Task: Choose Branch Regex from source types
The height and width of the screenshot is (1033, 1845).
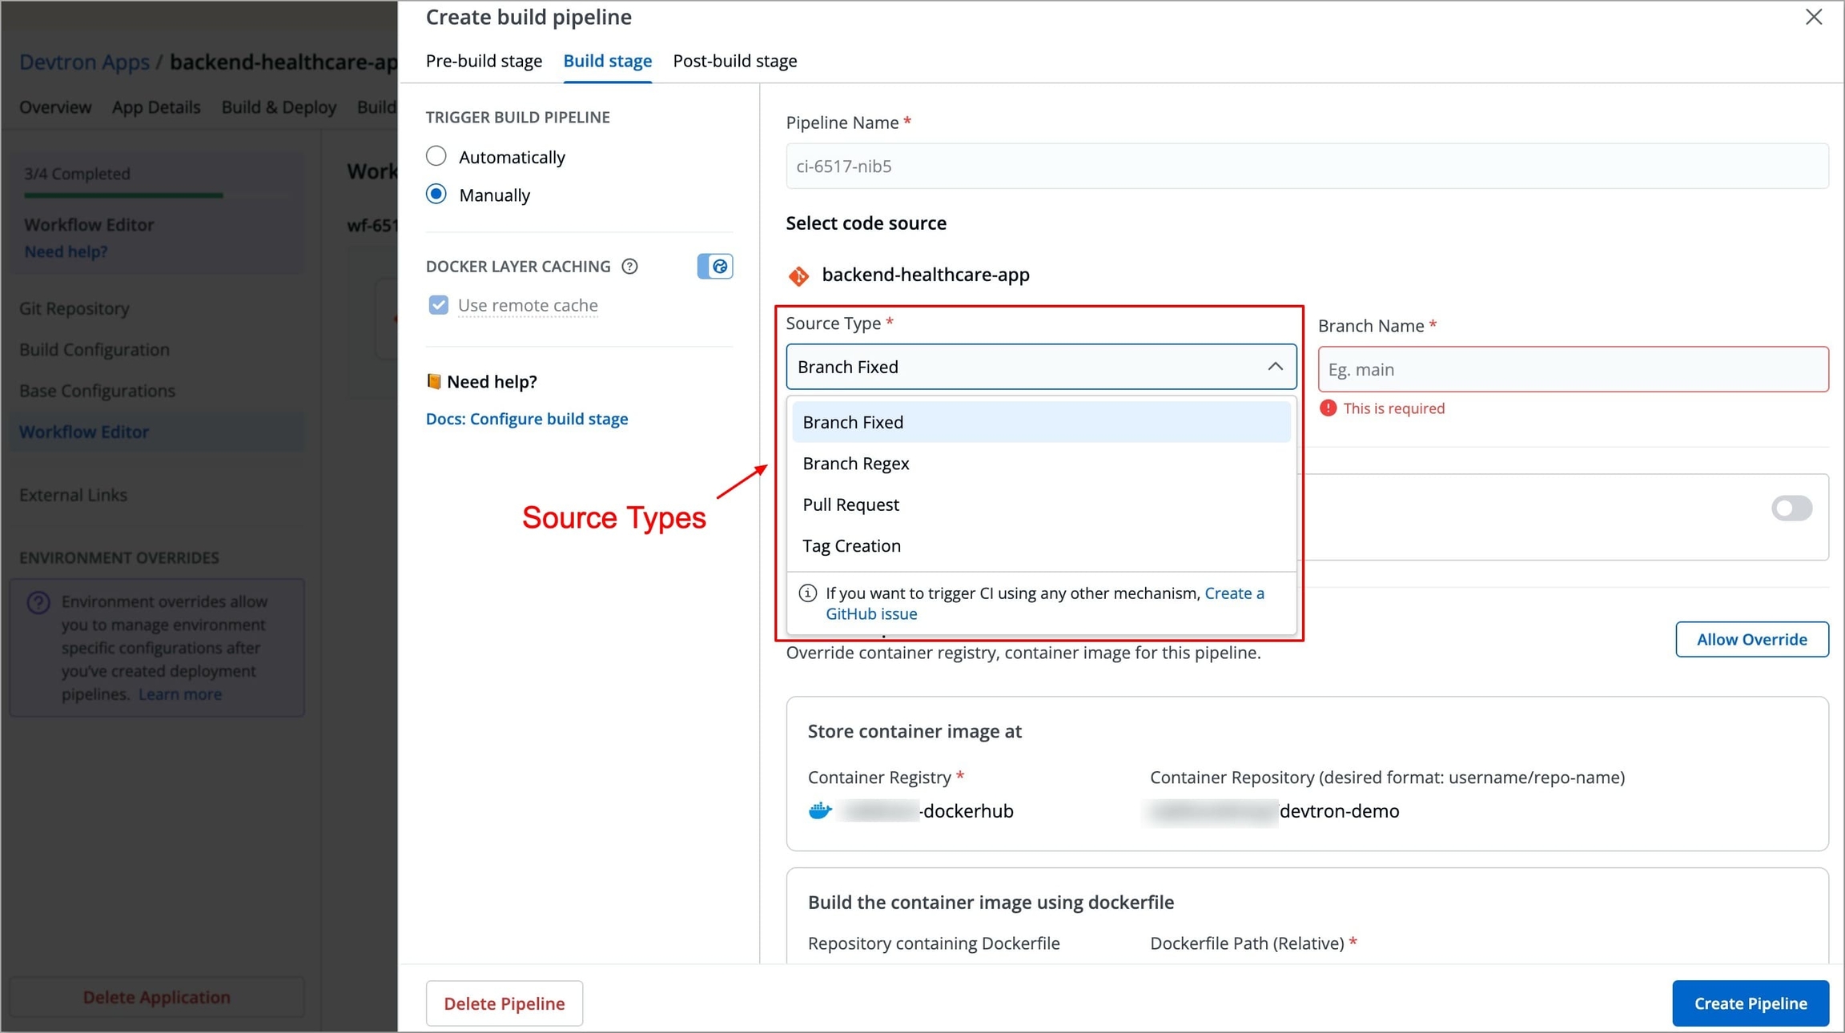Action: coord(855,464)
